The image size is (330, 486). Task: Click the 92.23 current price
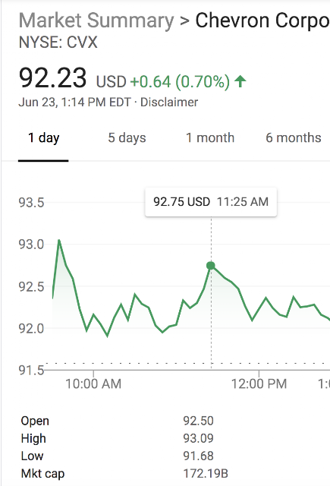click(x=52, y=78)
